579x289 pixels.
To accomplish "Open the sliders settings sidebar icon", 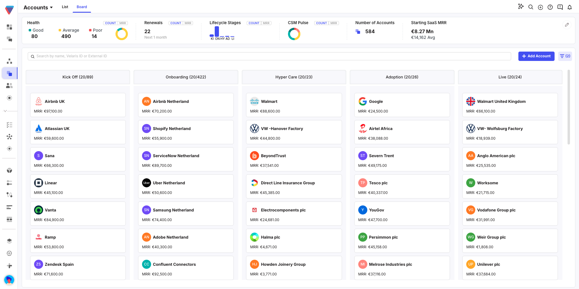I will click(9, 183).
